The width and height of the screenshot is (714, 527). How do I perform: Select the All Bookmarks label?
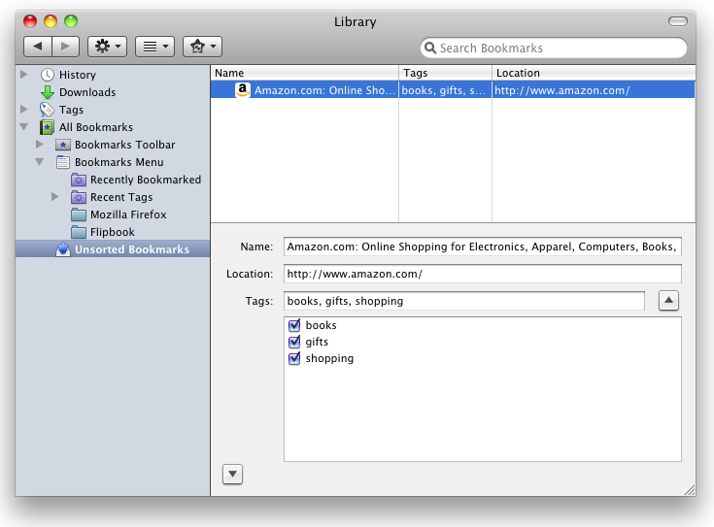coord(96,127)
